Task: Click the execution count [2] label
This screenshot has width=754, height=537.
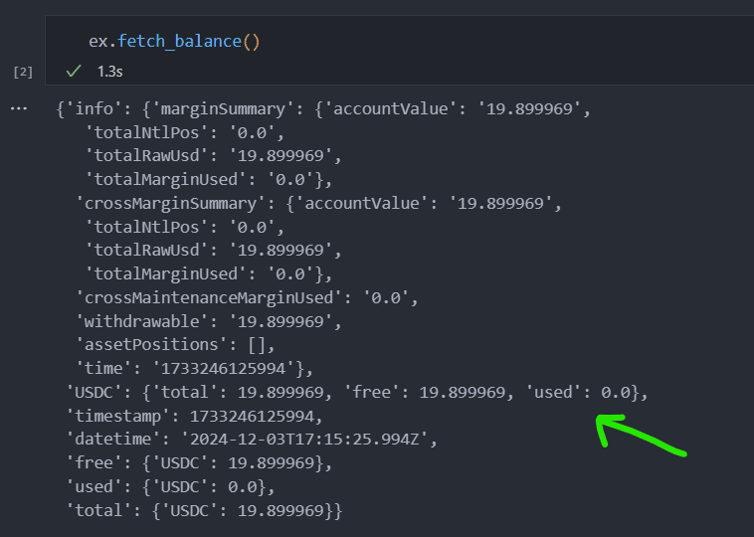Action: 22,72
